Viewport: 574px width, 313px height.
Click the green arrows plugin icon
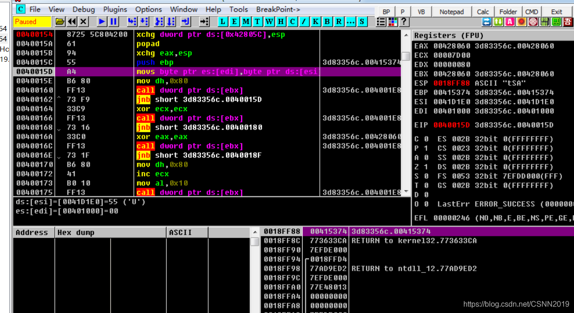[x=498, y=21]
